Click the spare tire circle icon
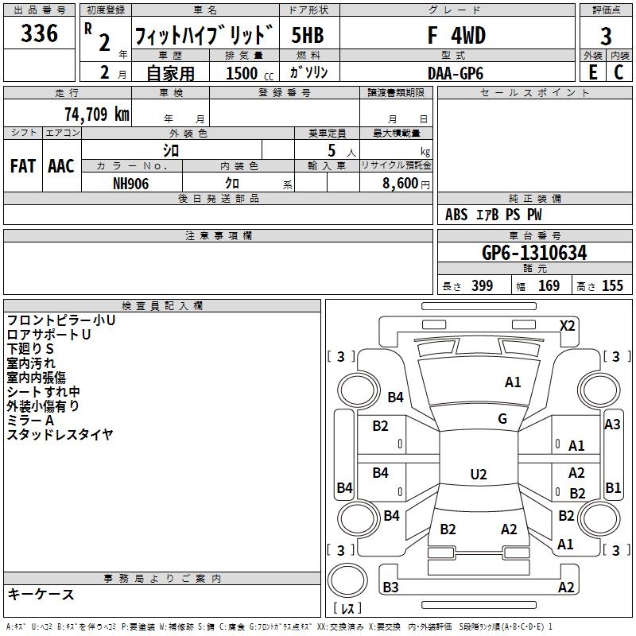The width and height of the screenshot is (636, 636). pos(347,580)
